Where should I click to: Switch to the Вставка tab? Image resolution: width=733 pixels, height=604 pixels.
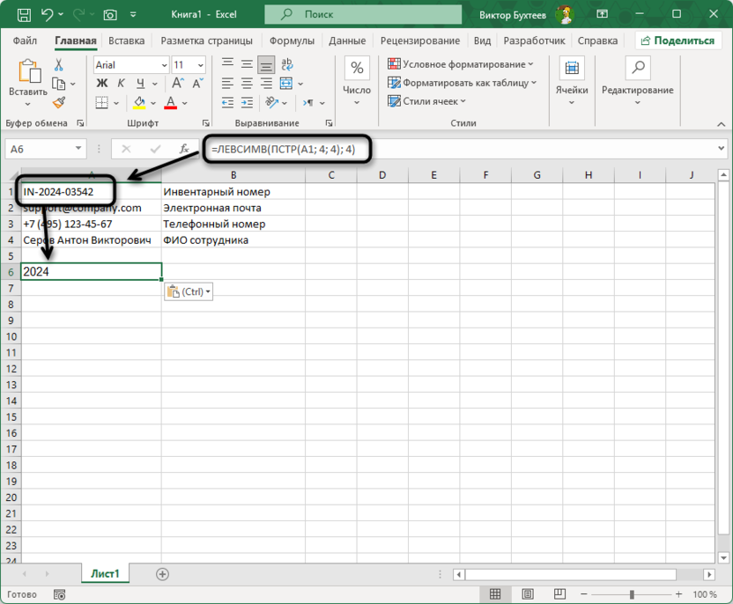pyautogui.click(x=127, y=41)
